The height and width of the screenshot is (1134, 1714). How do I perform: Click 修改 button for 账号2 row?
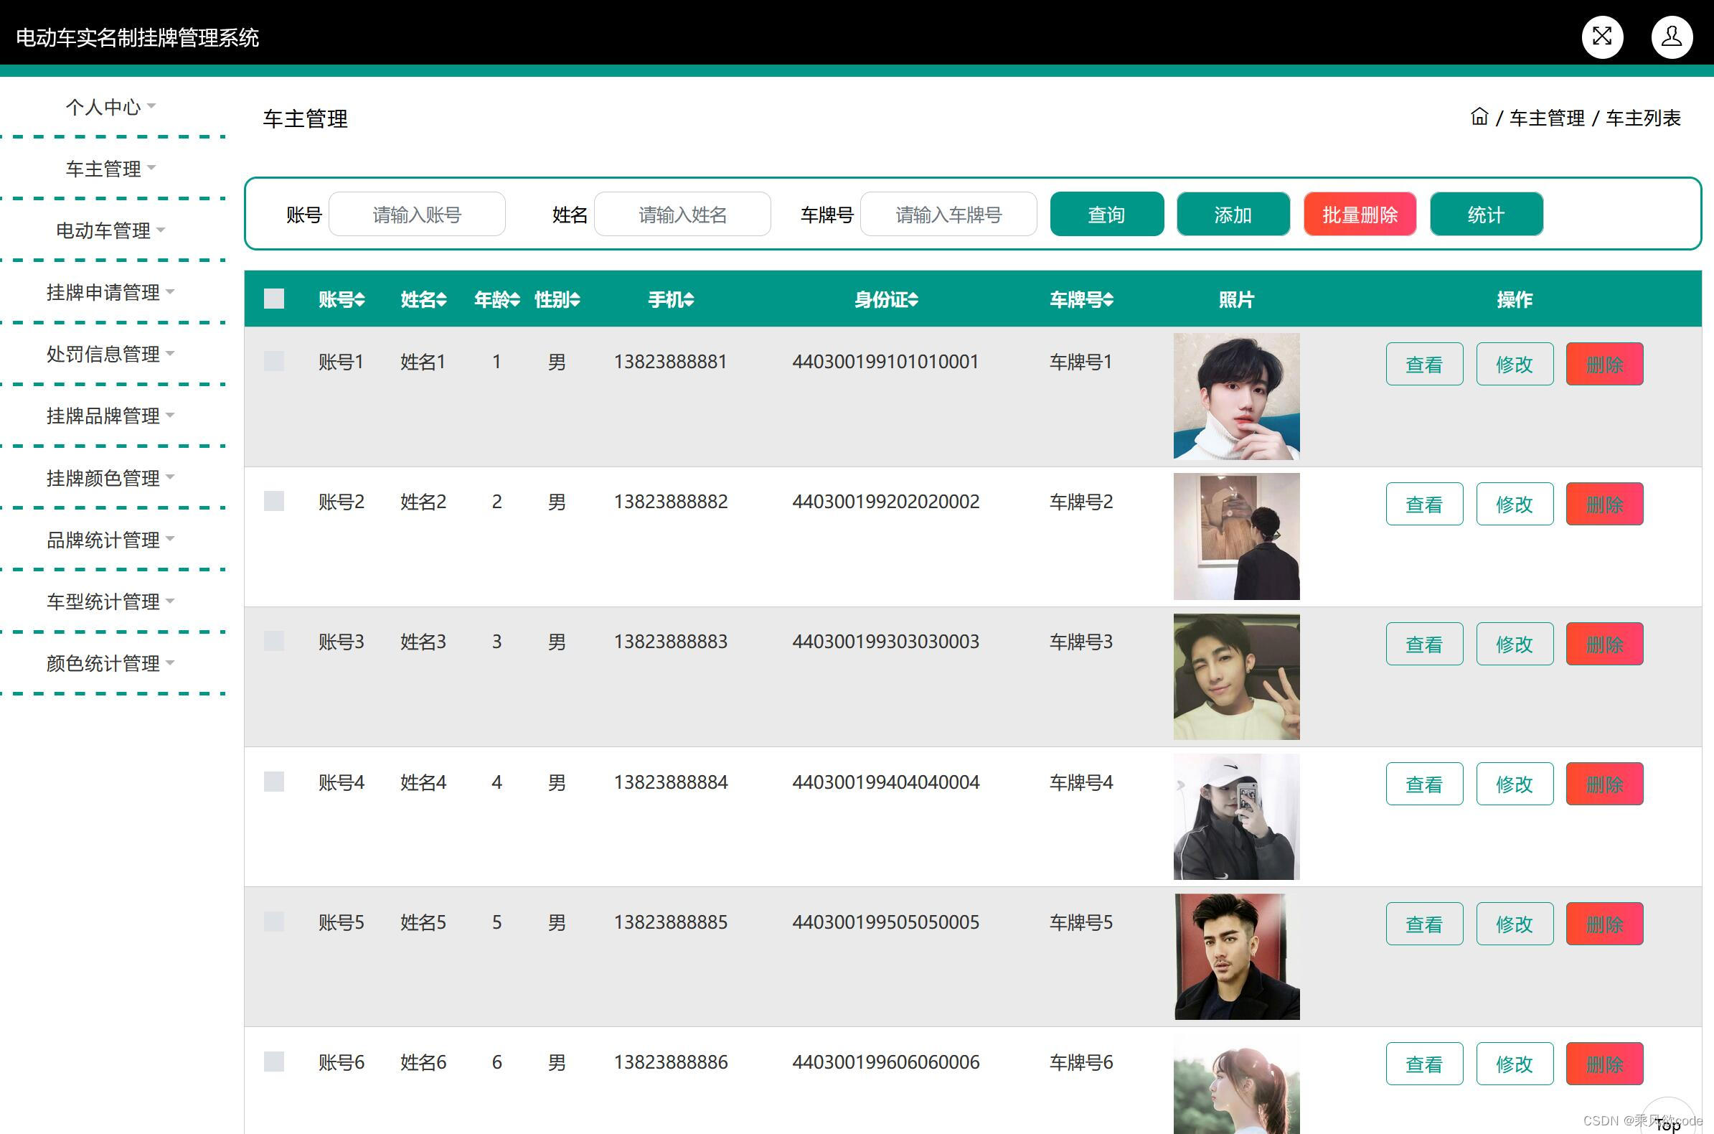coord(1514,504)
